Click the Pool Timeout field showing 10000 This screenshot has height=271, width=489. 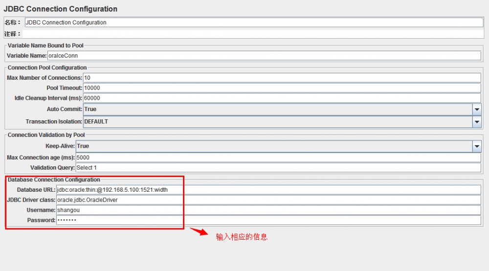pos(282,88)
